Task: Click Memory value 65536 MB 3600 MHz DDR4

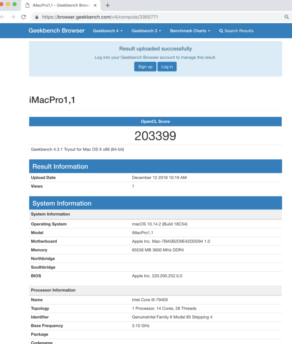Action: tap(158, 250)
